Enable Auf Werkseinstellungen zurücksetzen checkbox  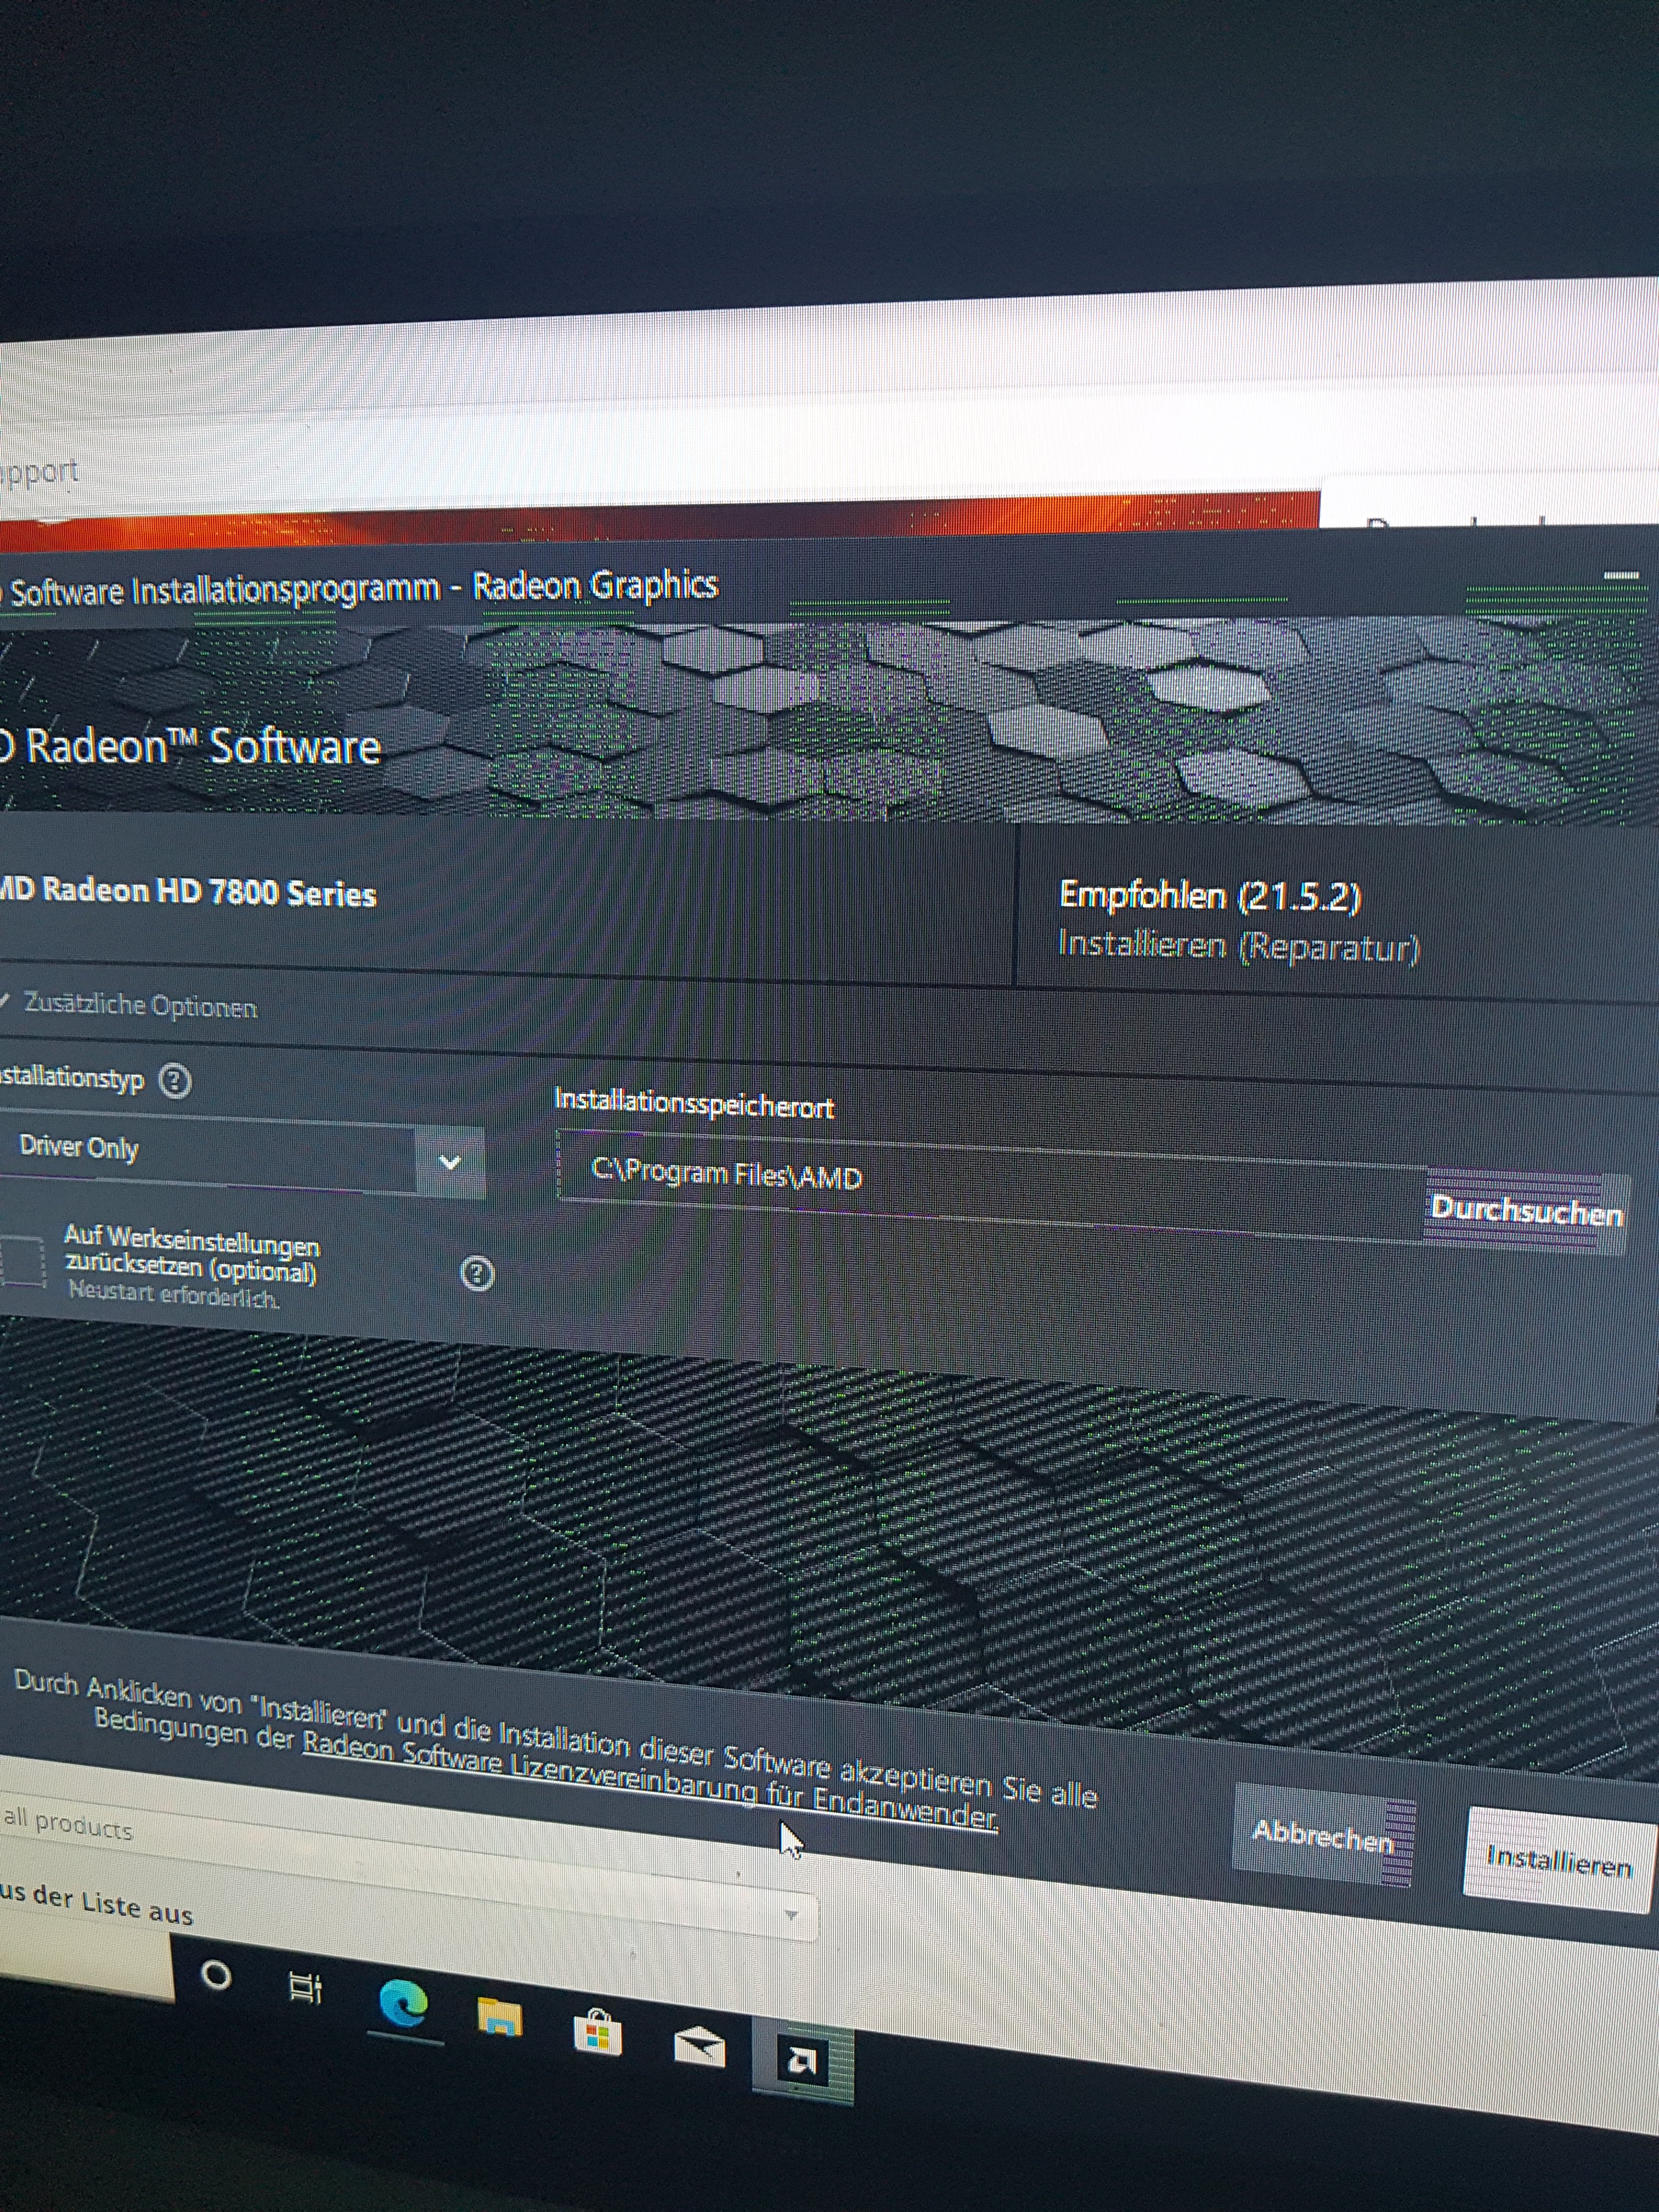(x=22, y=1262)
